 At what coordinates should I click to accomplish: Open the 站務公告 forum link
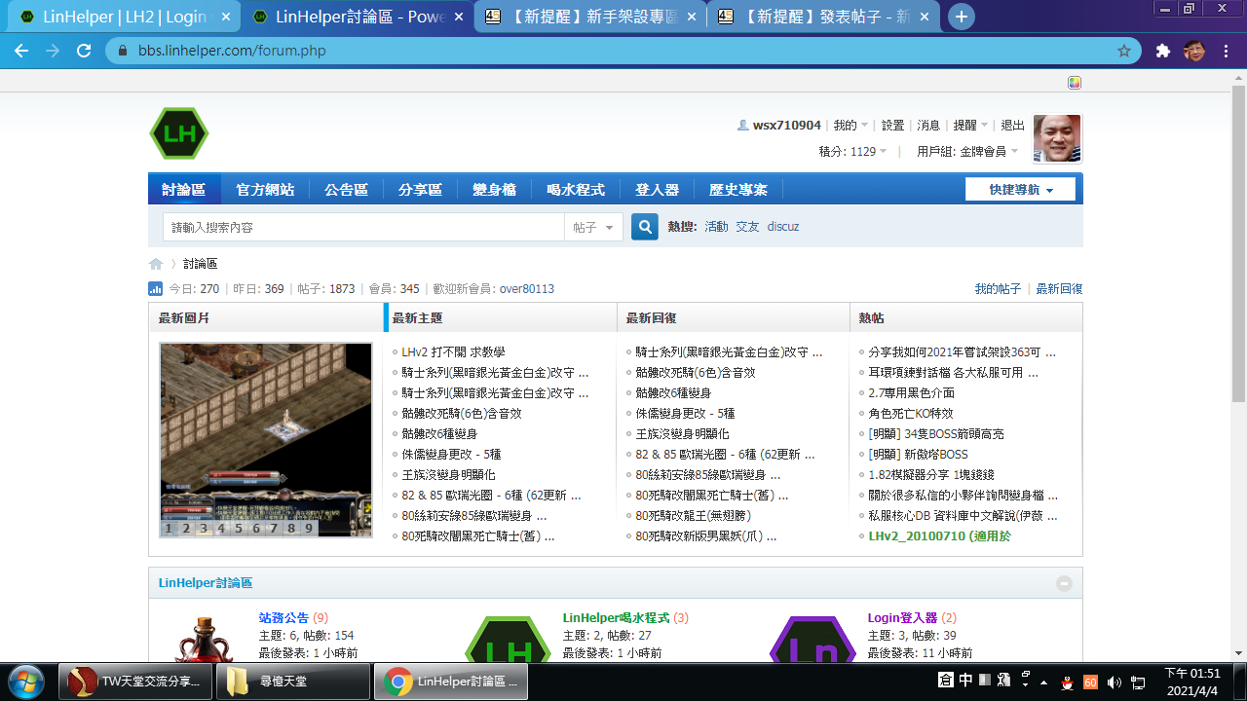(x=284, y=618)
